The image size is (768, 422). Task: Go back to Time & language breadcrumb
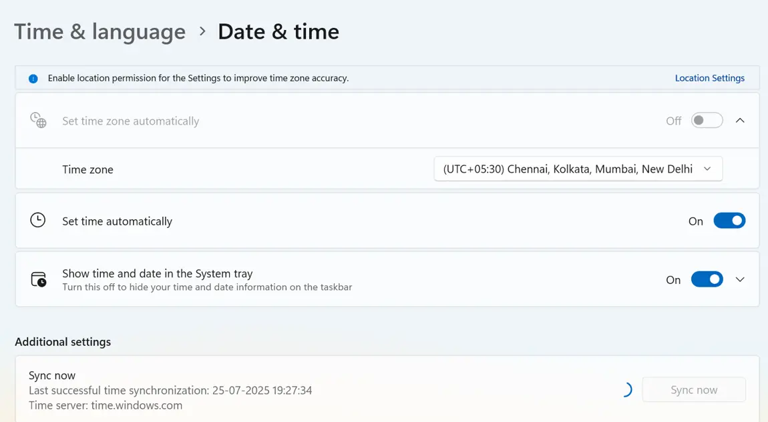(100, 31)
